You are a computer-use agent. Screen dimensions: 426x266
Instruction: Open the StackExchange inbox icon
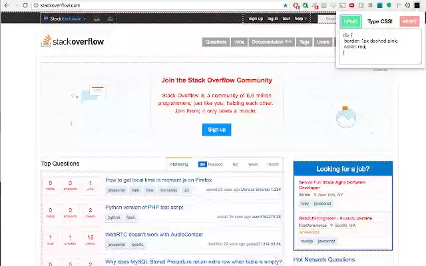point(97,19)
